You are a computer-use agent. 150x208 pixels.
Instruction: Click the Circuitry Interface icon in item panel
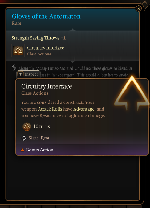[18, 50]
